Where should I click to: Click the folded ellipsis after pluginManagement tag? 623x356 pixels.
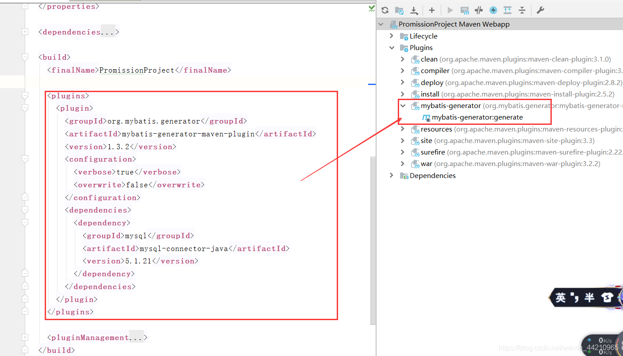pos(136,337)
